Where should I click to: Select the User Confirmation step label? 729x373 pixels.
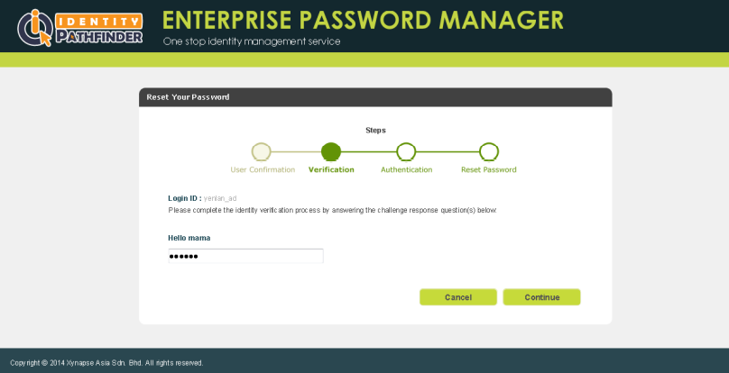point(263,169)
